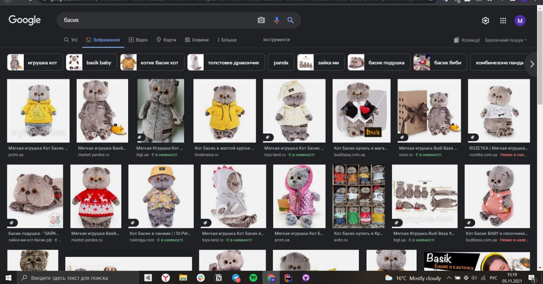Open the 'Карти' tab
The height and width of the screenshot is (284, 543).
[166, 40]
